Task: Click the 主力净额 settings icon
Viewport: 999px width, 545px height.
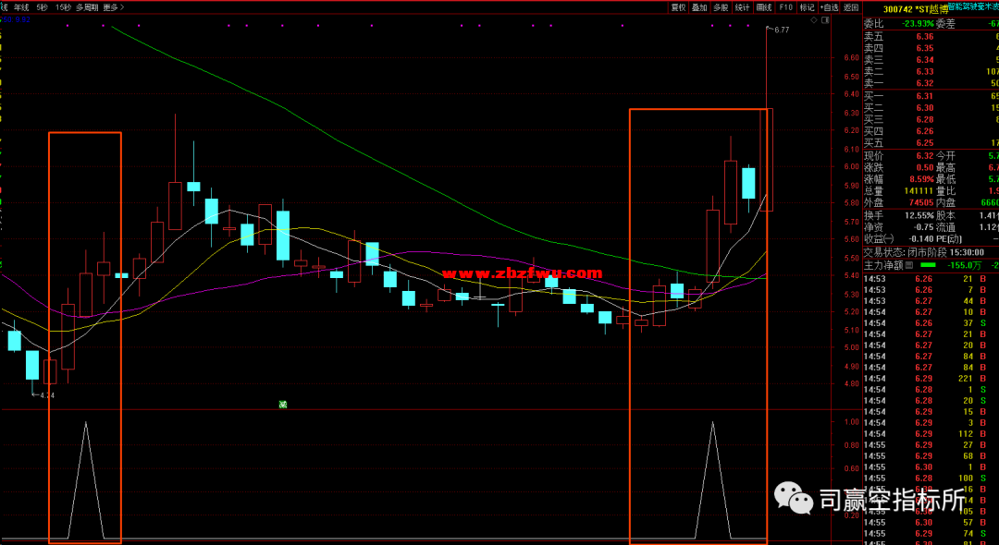Action: (x=908, y=264)
